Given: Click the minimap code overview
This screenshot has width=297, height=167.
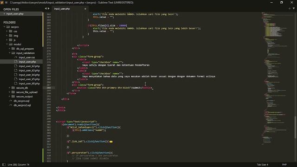Looking at the screenshot, I should pyautogui.click(x=278, y=78).
